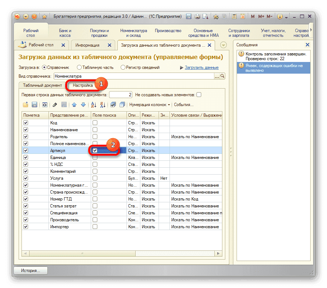This screenshot has height=288, width=327.
Task: Open the calculator icon in title bar
Action: coord(234,17)
